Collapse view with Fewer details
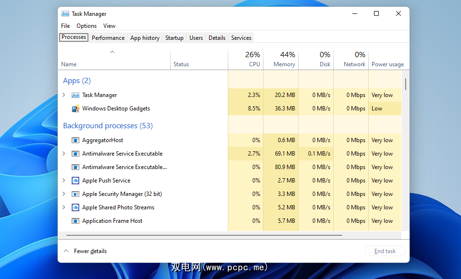461x279 pixels. [86, 251]
